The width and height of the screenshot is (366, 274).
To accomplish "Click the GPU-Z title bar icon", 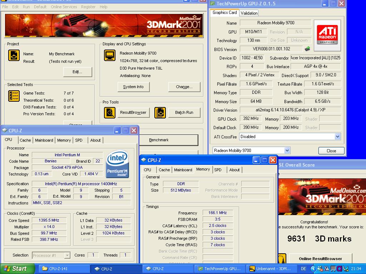I will (212, 4).
